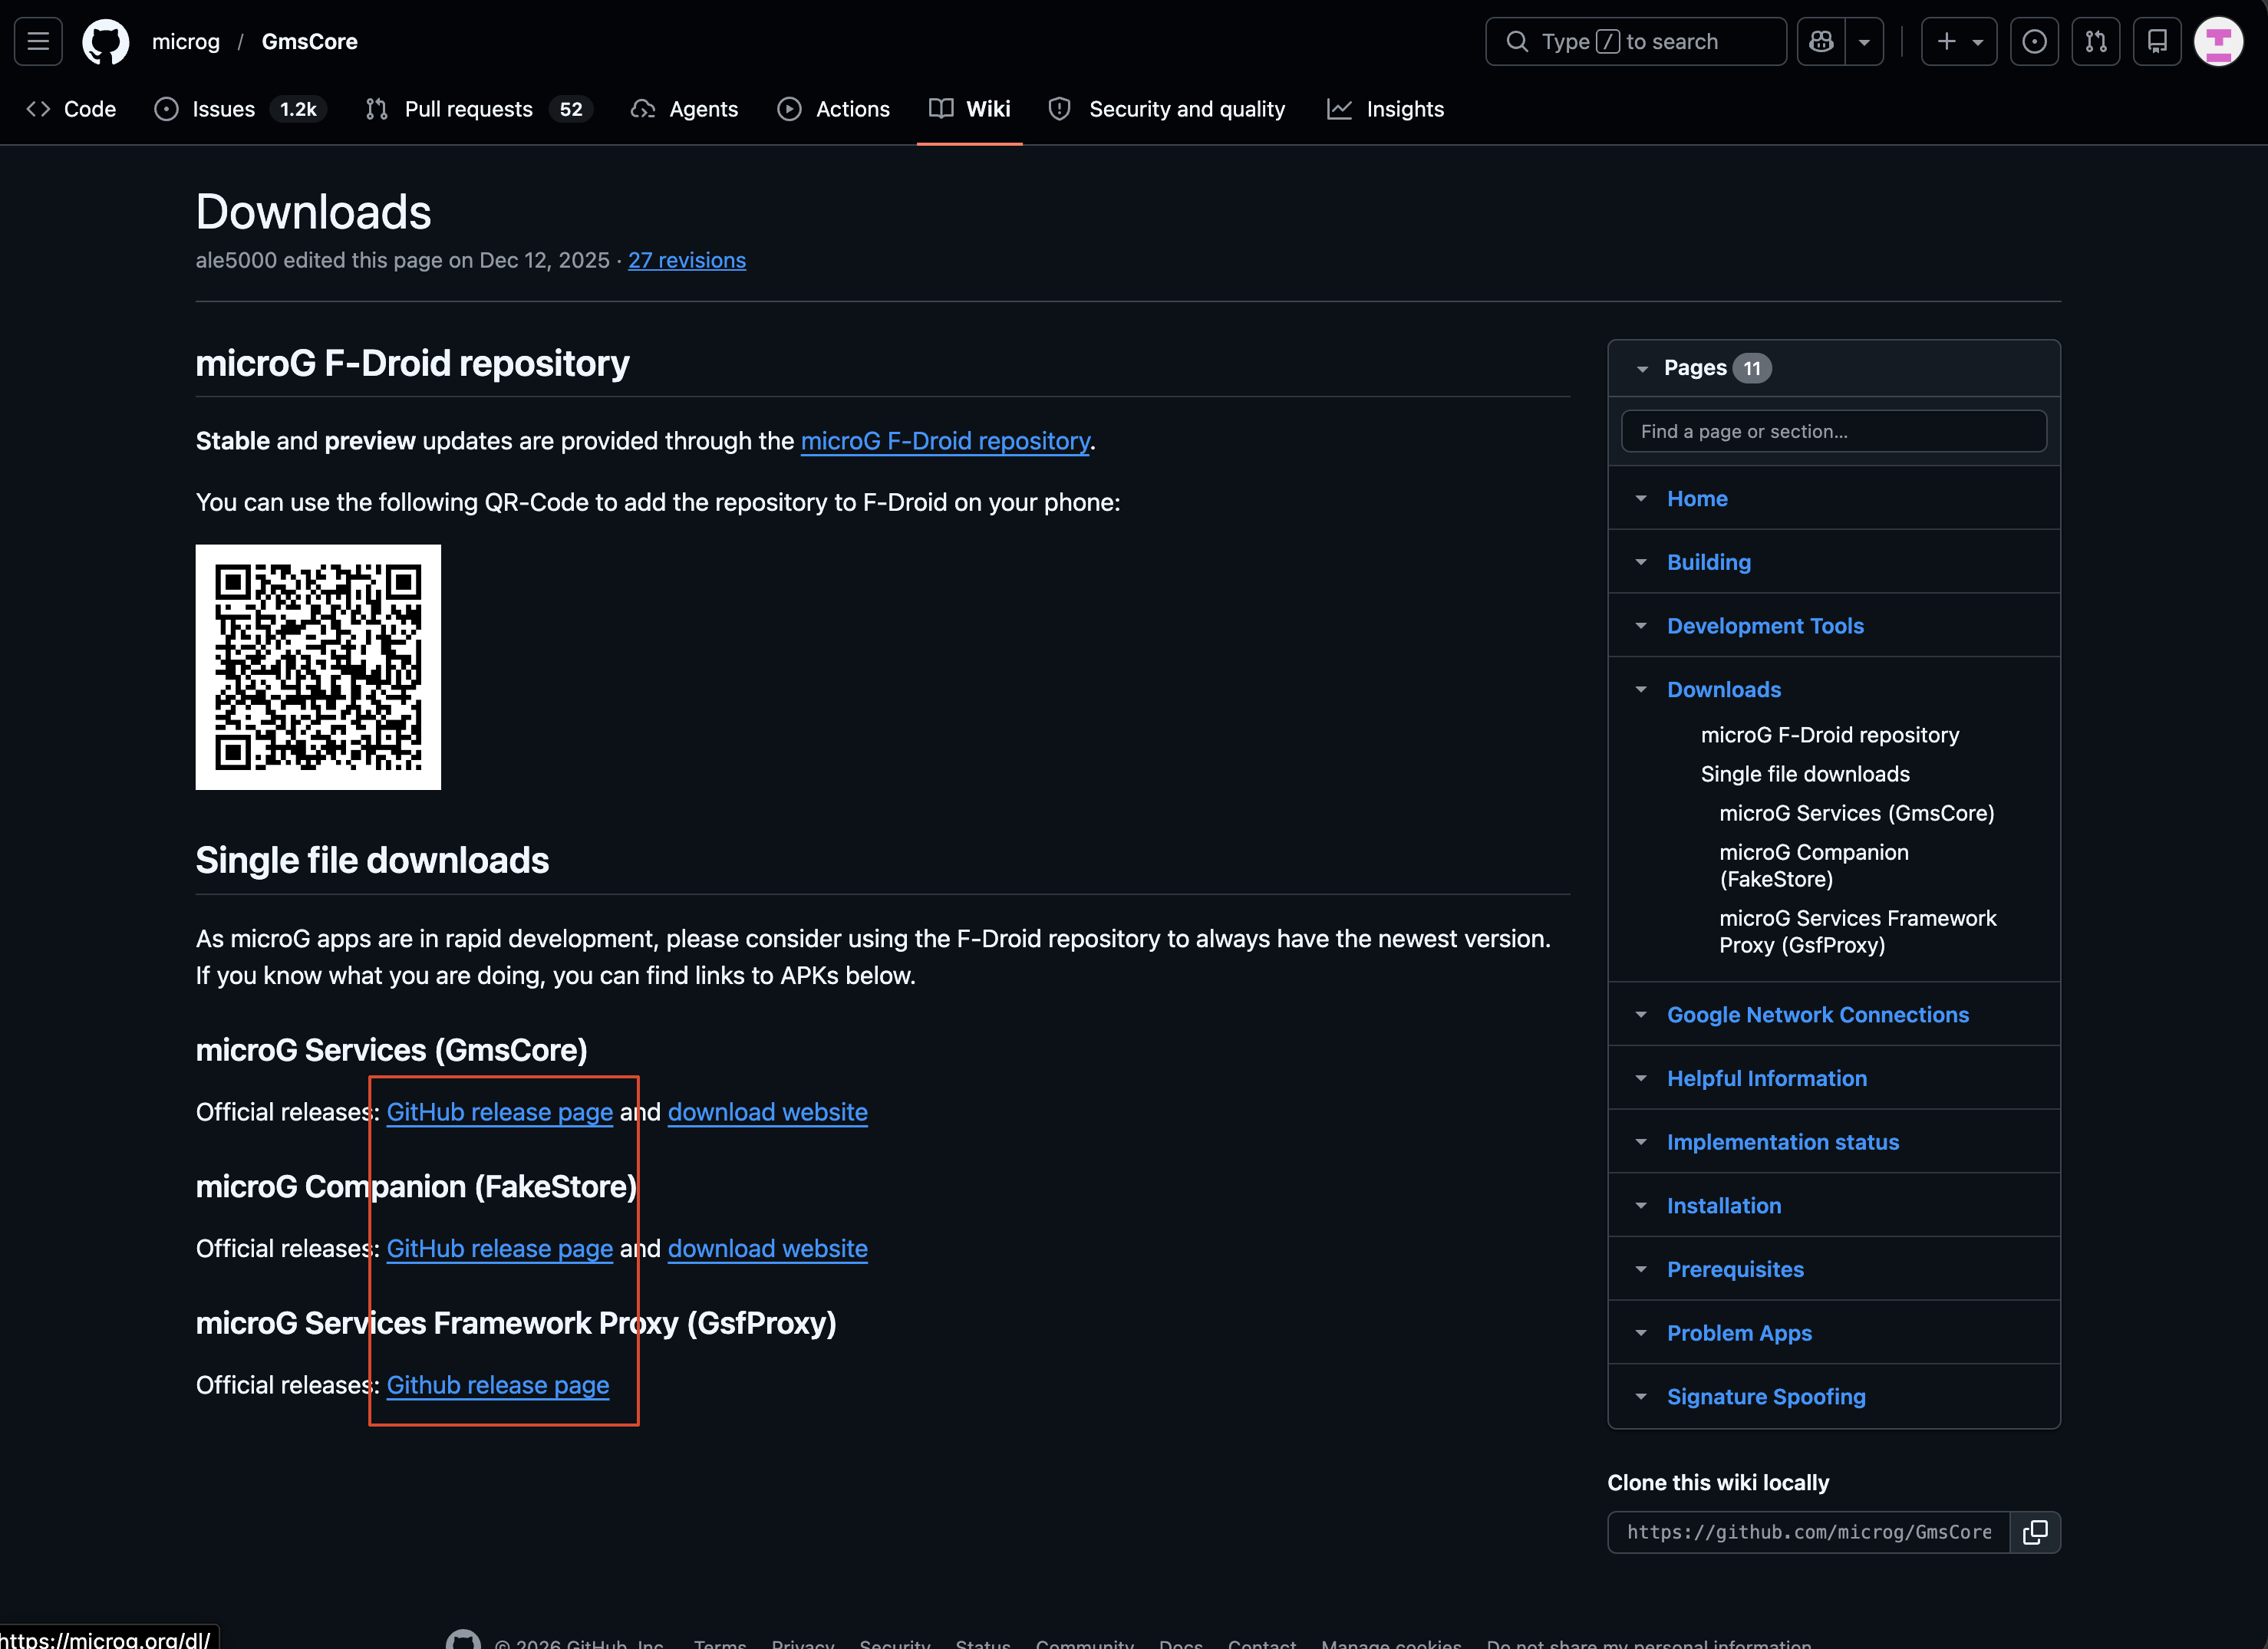The width and height of the screenshot is (2268, 1649).
Task: Toggle Development Tools page section list
Action: pyautogui.click(x=1641, y=627)
